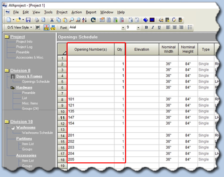This screenshot has width=224, height=177.
Task: Click the Nominal Width column header
Action: [x=168, y=49]
